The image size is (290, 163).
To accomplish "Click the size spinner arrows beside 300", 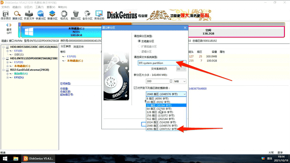I will [x=171, y=81].
